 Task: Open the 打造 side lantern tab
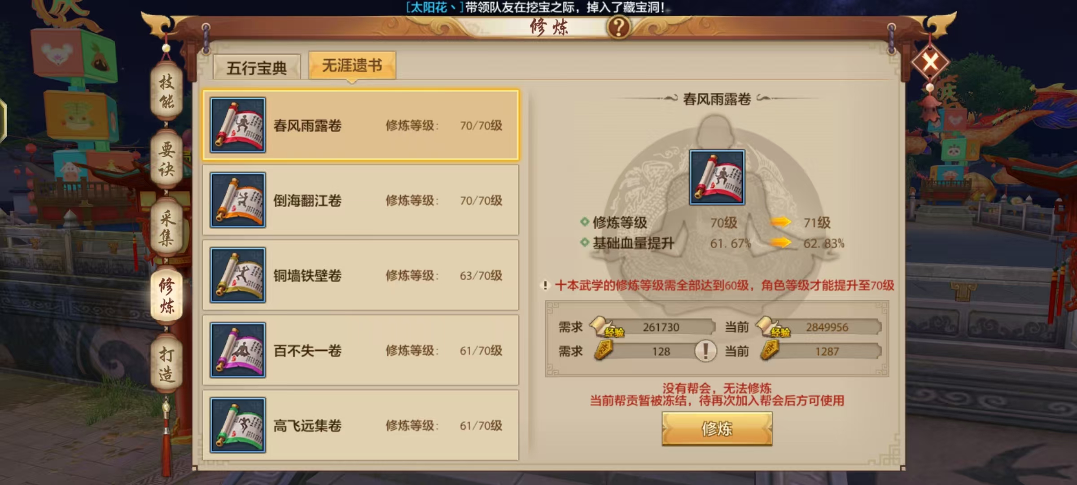(166, 364)
